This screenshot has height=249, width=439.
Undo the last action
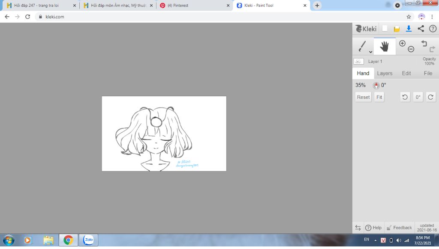pos(424,43)
